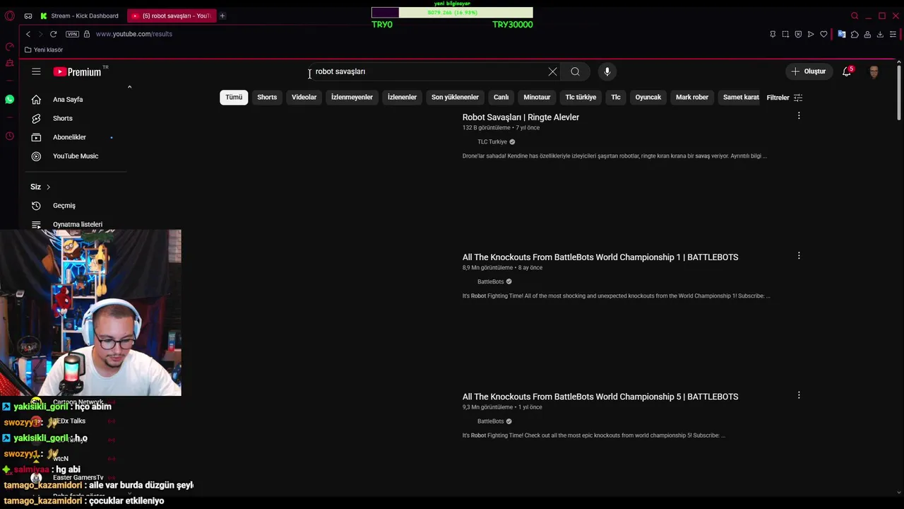The width and height of the screenshot is (904, 509).
Task: Reload the page with the refresh icon
Action: 53,34
